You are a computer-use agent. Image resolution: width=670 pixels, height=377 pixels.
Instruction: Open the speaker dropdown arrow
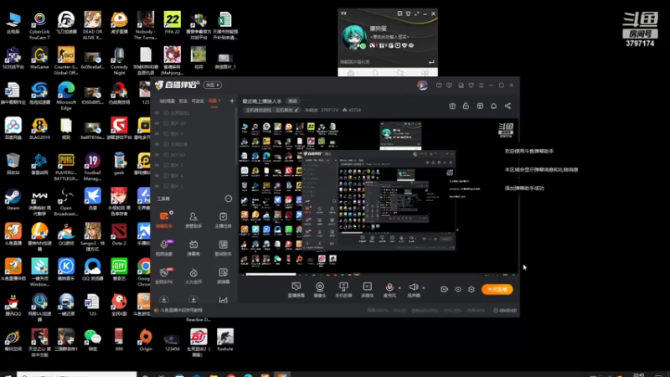point(424,288)
